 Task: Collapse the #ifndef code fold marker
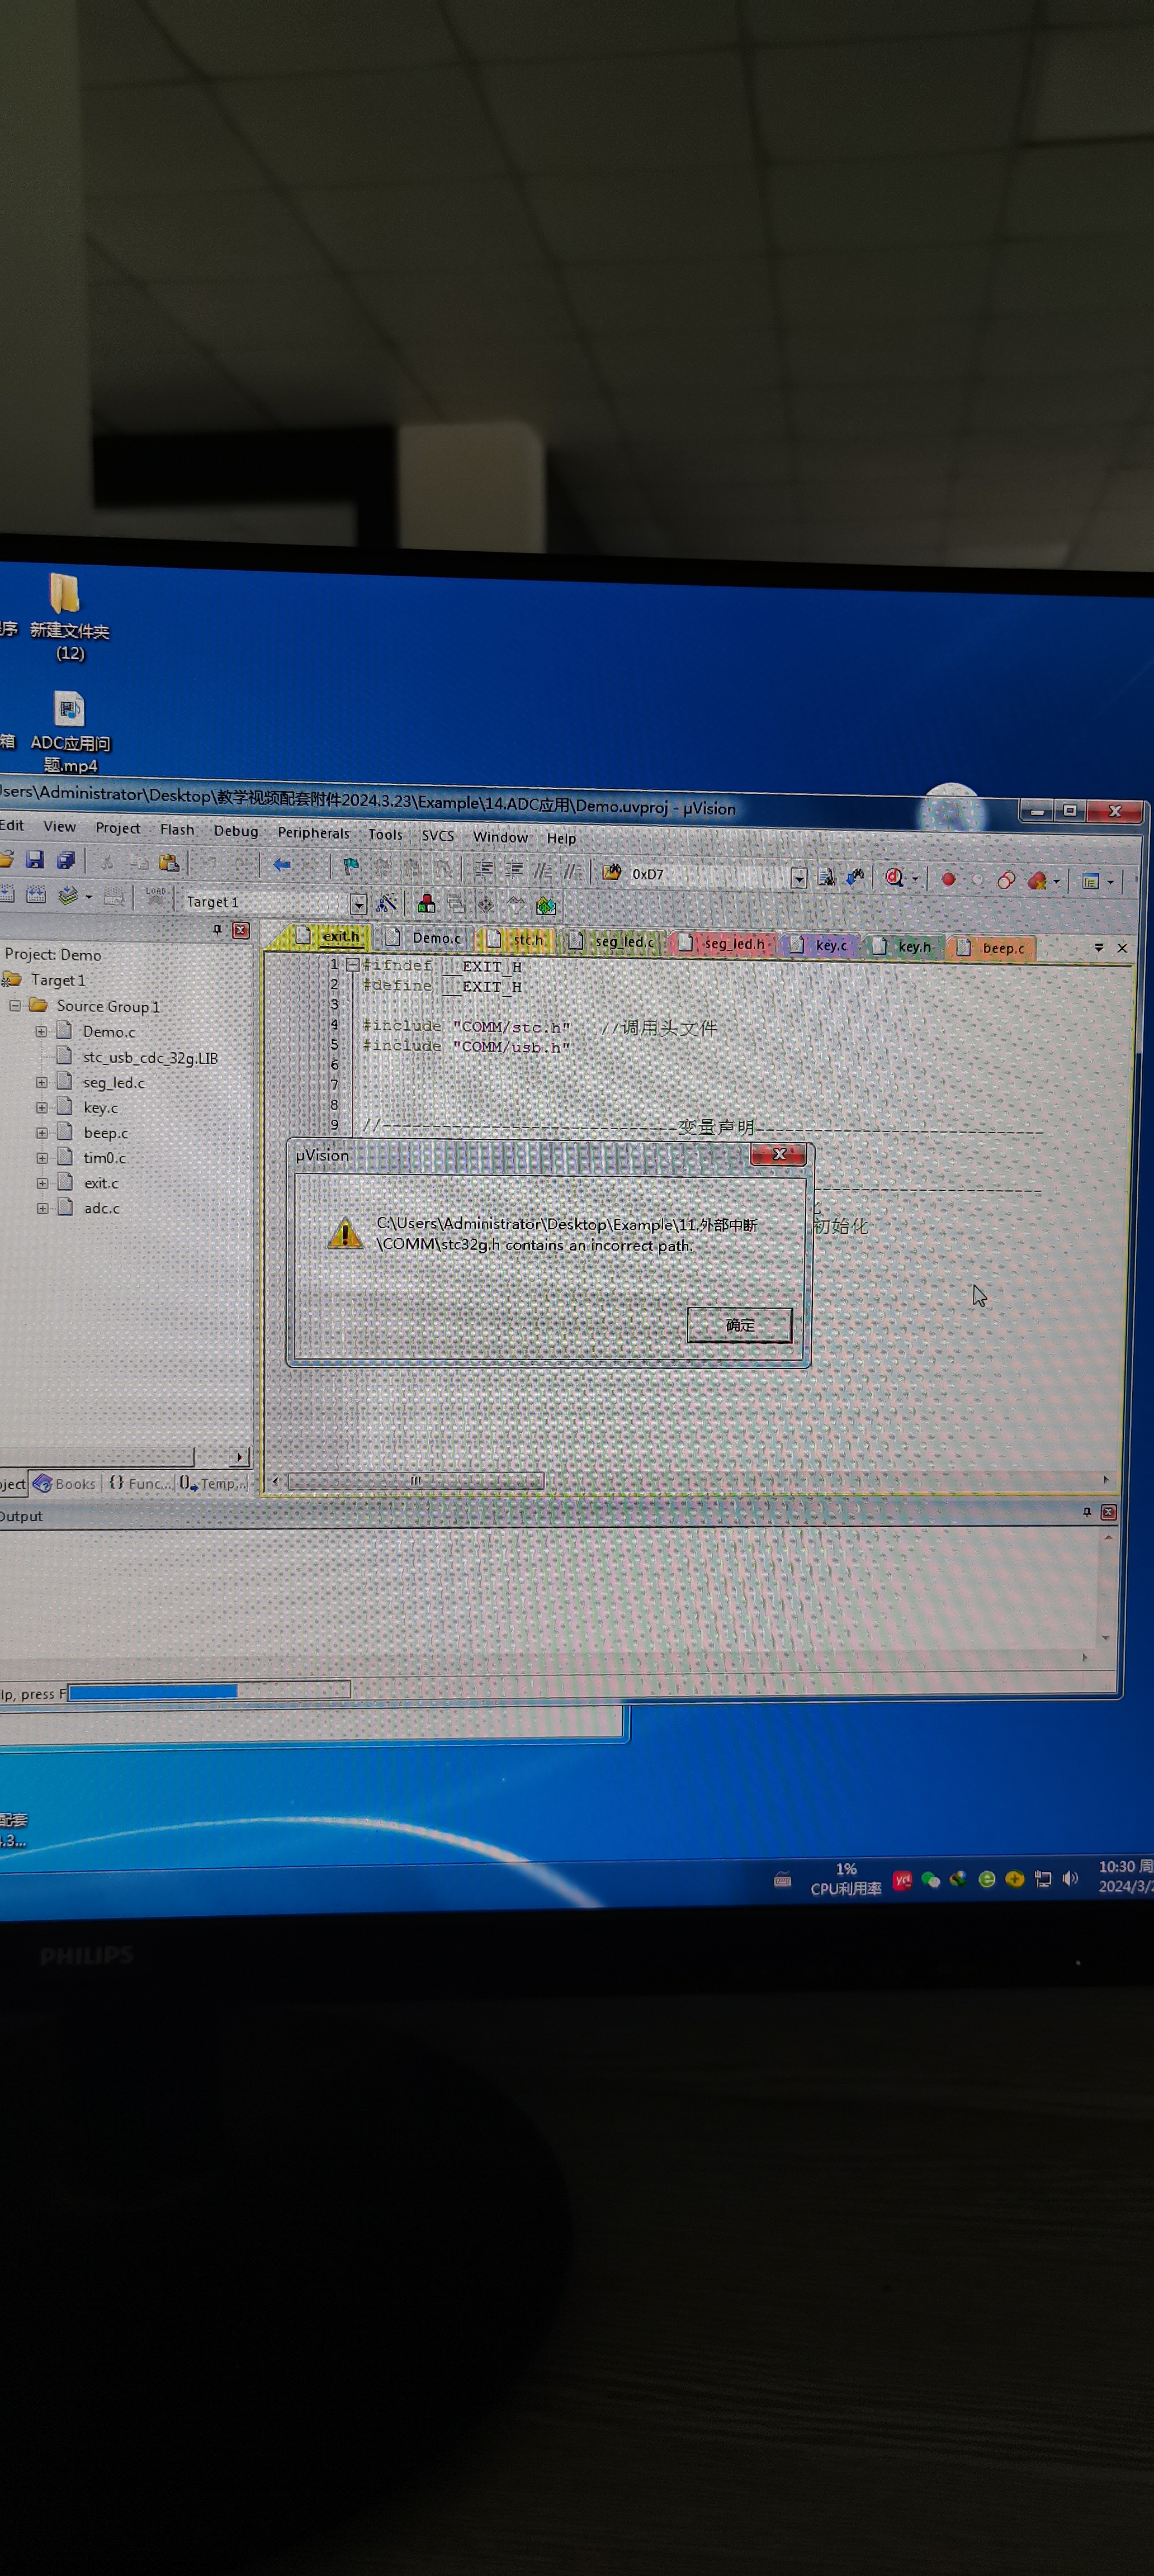click(x=352, y=965)
